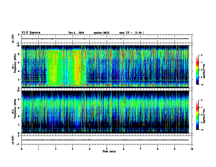Click the '-6' label on ch.1 color scale
This screenshot has height=167, width=216.
pyautogui.click(x=201, y=55)
